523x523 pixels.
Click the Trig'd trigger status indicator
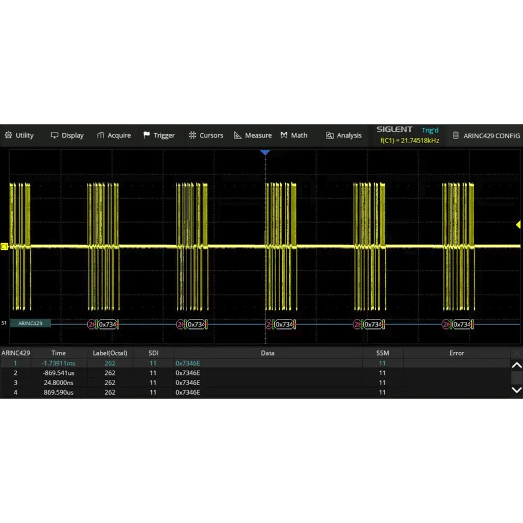pos(430,130)
